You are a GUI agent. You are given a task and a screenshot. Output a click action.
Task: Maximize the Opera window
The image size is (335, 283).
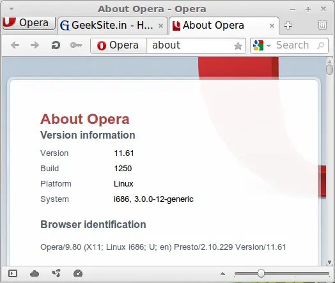308,10
